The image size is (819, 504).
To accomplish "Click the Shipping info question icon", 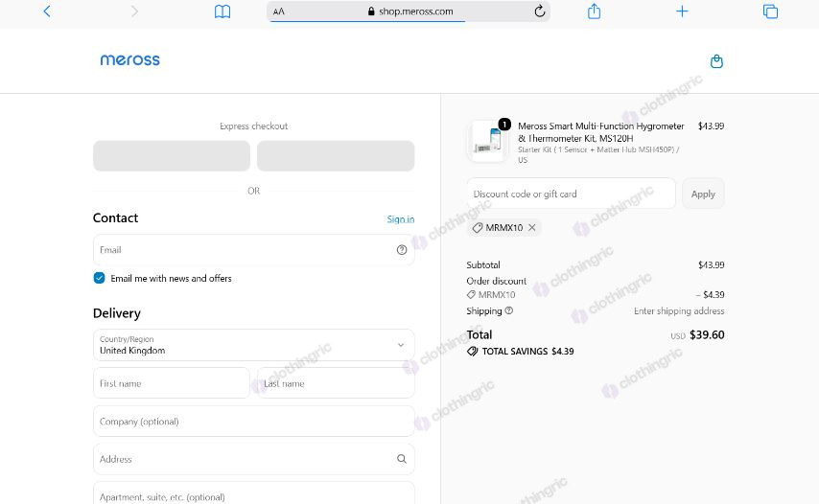I will 508,310.
